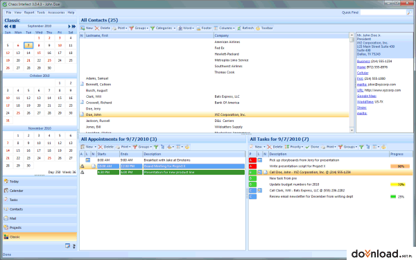Click the Home phone link
Viewport: 416px width, 260px height.
[x=361, y=67]
